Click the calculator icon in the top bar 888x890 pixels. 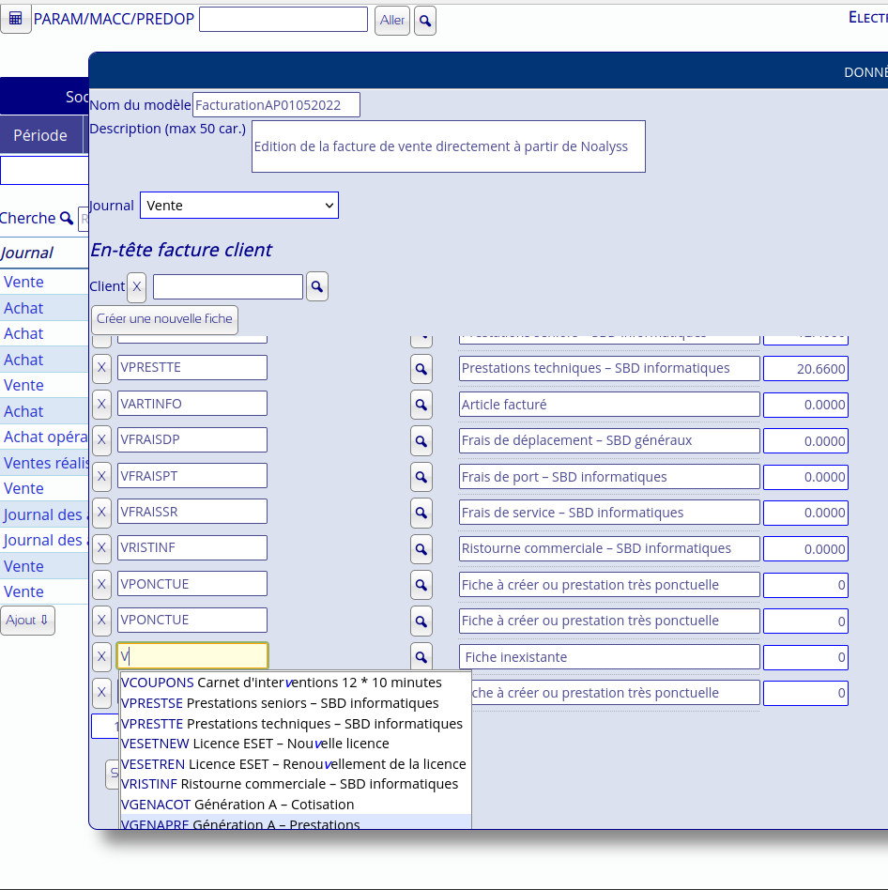tap(15, 19)
